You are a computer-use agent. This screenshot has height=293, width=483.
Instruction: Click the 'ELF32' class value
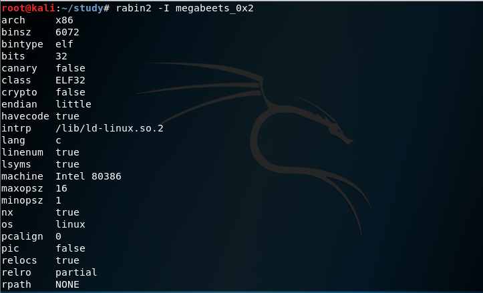(71, 80)
